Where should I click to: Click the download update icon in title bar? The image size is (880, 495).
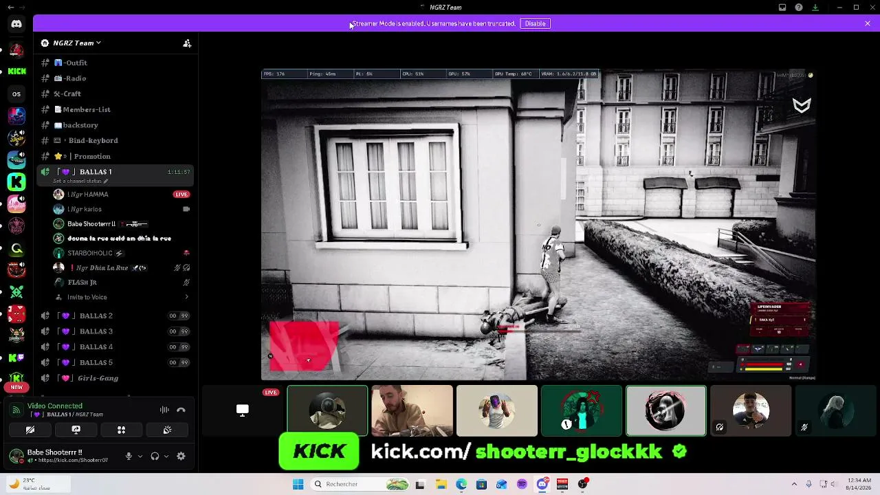[x=815, y=8]
